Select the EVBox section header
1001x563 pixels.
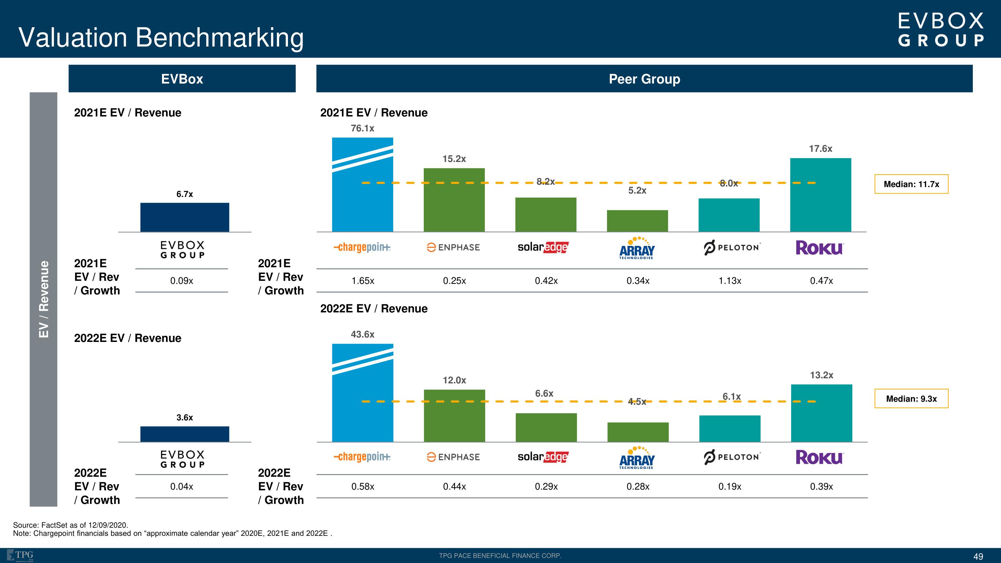point(182,78)
